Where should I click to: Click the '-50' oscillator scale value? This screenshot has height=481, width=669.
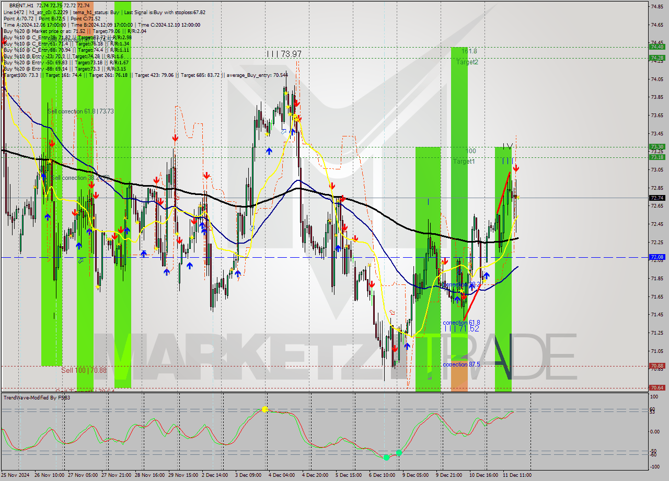coord(654,451)
